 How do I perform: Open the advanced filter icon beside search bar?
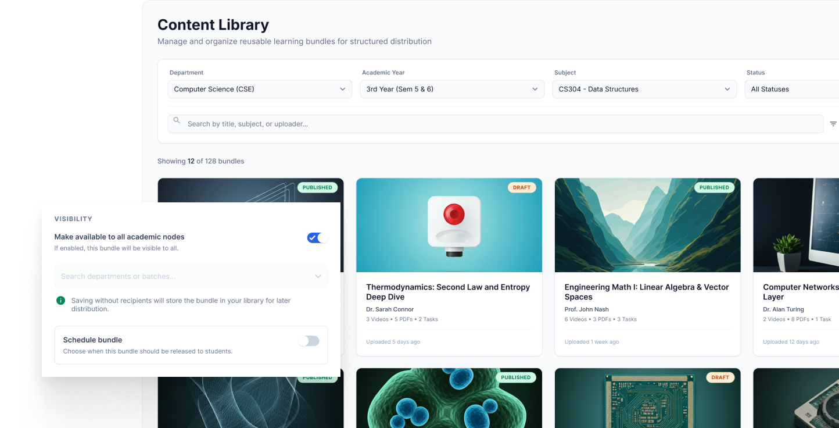point(833,123)
